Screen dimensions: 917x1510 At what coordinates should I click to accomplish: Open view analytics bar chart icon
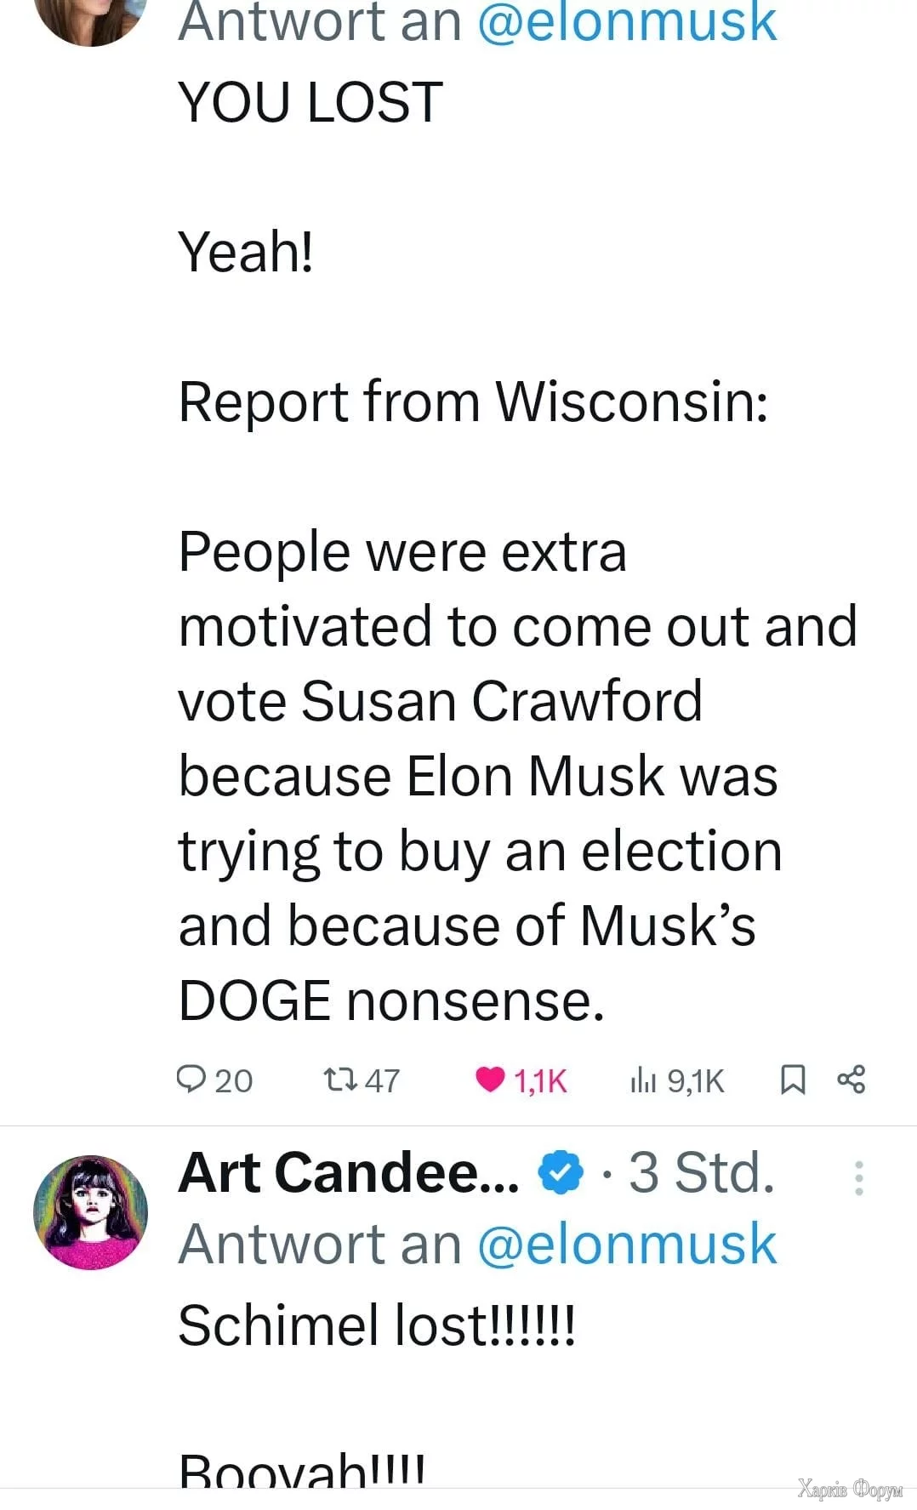[x=643, y=1080]
